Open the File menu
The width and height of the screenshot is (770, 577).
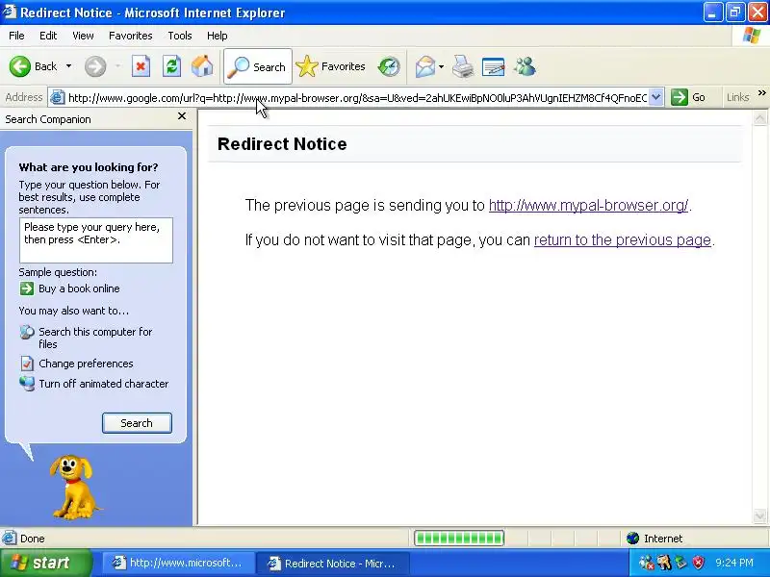(x=16, y=36)
